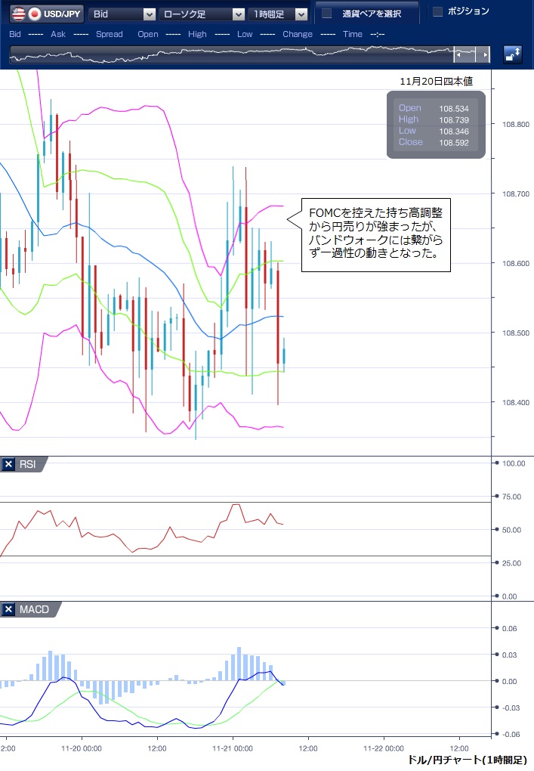The height and width of the screenshot is (771, 534).
Task: Select the MACD panel label
Action: (33, 610)
